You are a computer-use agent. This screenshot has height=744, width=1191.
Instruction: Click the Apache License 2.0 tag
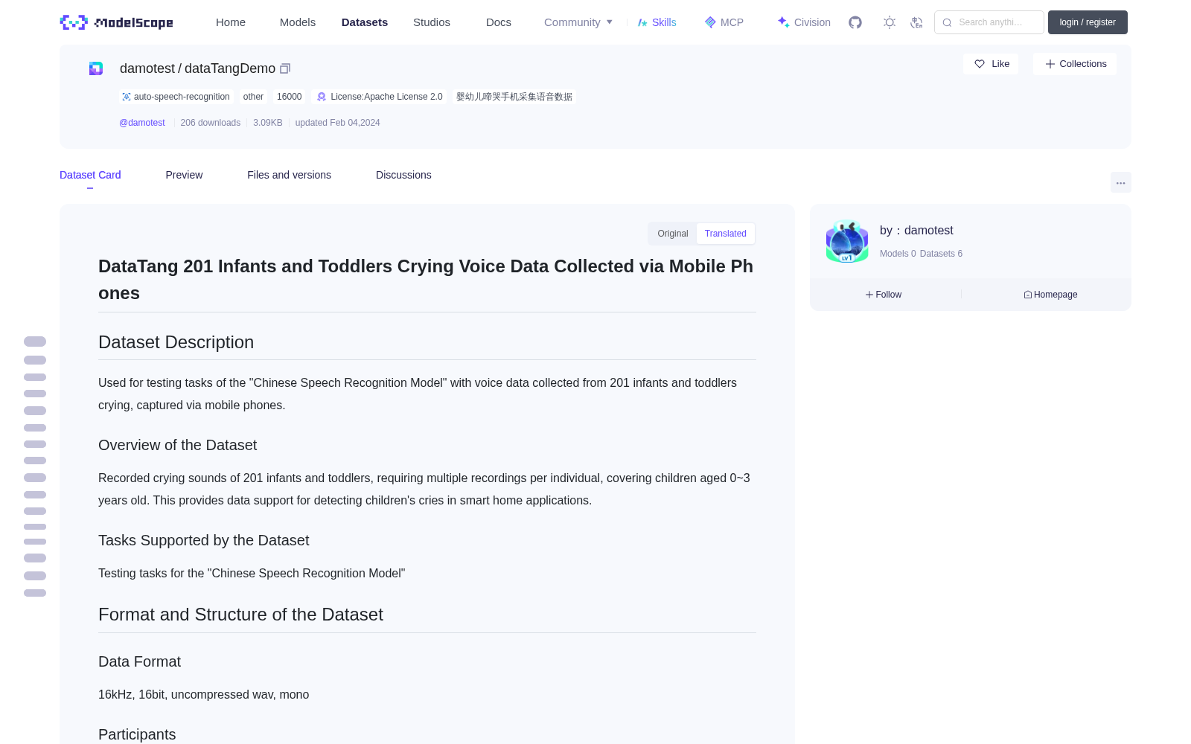click(380, 97)
